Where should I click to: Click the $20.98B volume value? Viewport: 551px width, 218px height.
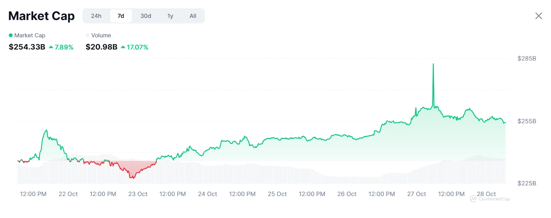[101, 47]
